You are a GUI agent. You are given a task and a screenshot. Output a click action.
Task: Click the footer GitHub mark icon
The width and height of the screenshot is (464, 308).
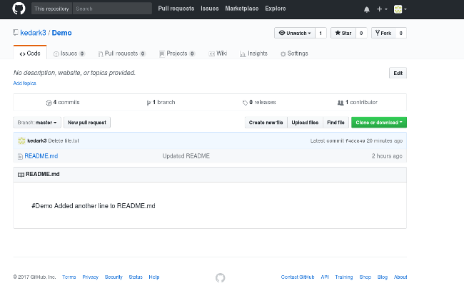[220, 277]
